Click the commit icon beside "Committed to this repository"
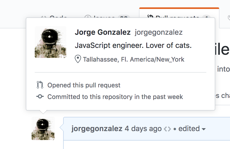 click(40, 97)
